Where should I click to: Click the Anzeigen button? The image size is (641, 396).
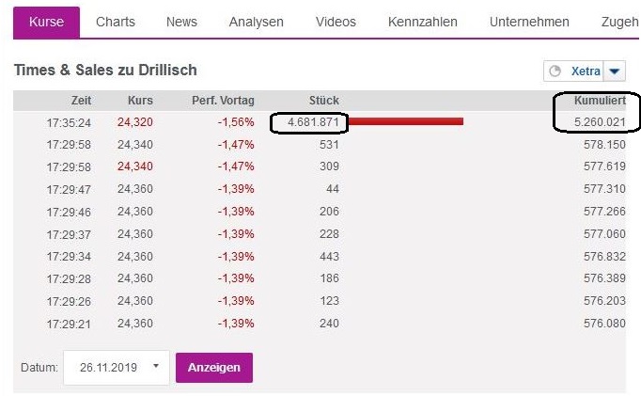pos(213,367)
